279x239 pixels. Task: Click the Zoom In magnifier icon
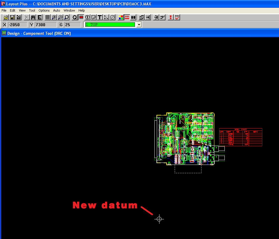(54, 18)
